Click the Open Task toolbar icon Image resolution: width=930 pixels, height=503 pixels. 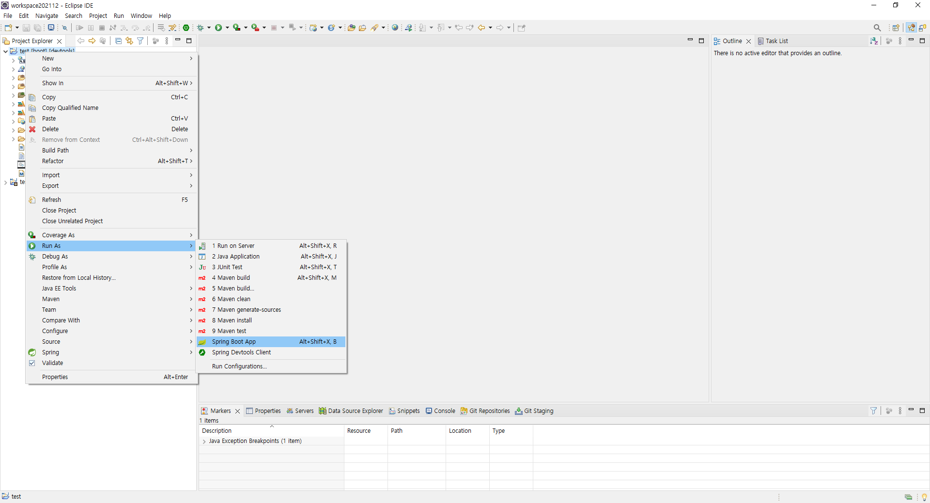pos(362,28)
